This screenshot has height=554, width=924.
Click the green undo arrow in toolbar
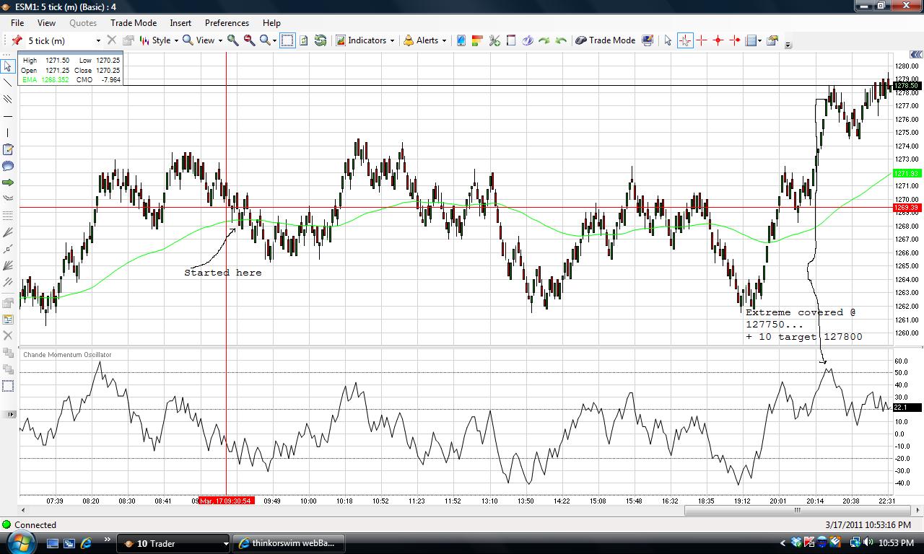coord(561,40)
